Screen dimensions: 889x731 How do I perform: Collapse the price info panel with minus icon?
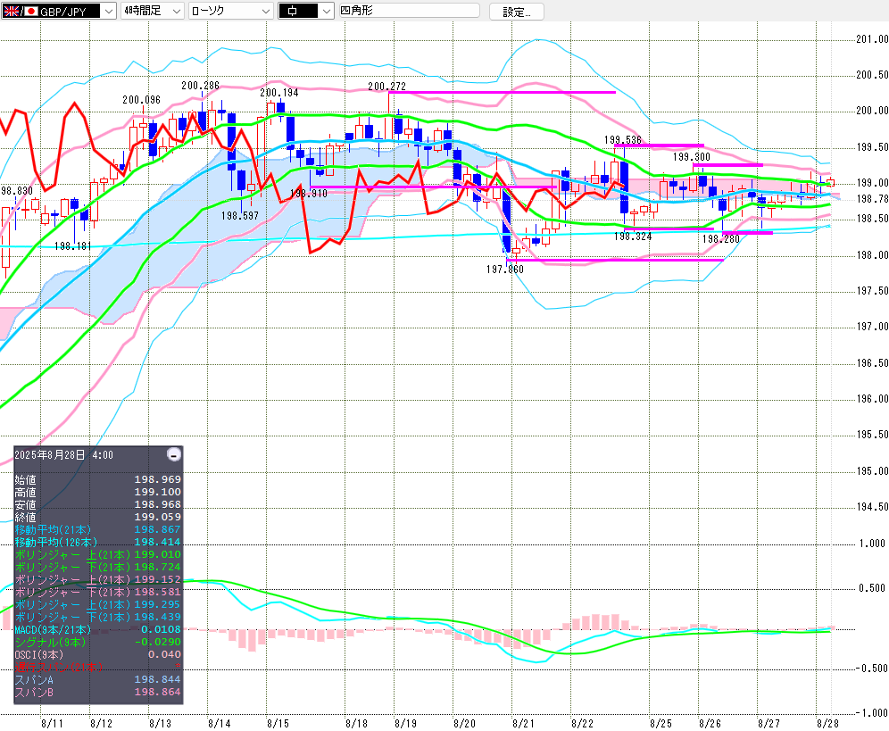coord(175,455)
